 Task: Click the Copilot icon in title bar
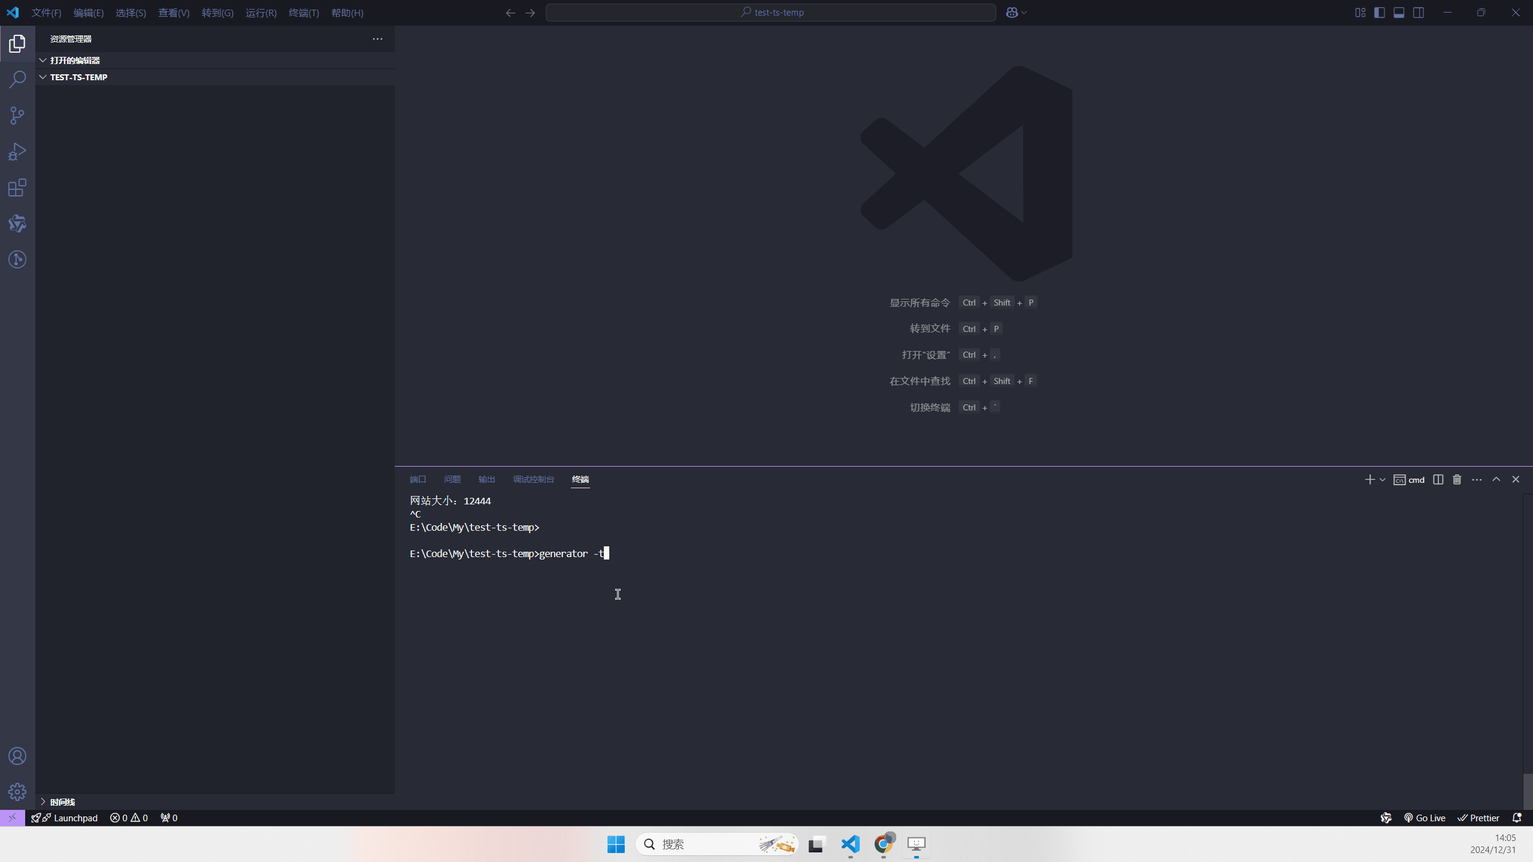(x=1012, y=13)
